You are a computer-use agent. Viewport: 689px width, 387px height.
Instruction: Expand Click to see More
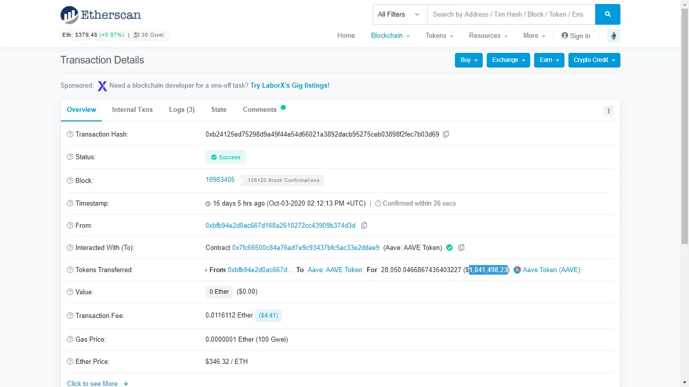tap(98, 383)
